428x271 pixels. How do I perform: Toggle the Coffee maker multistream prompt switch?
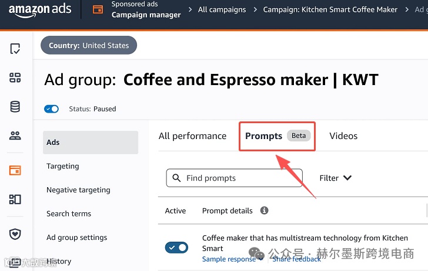tap(176, 248)
